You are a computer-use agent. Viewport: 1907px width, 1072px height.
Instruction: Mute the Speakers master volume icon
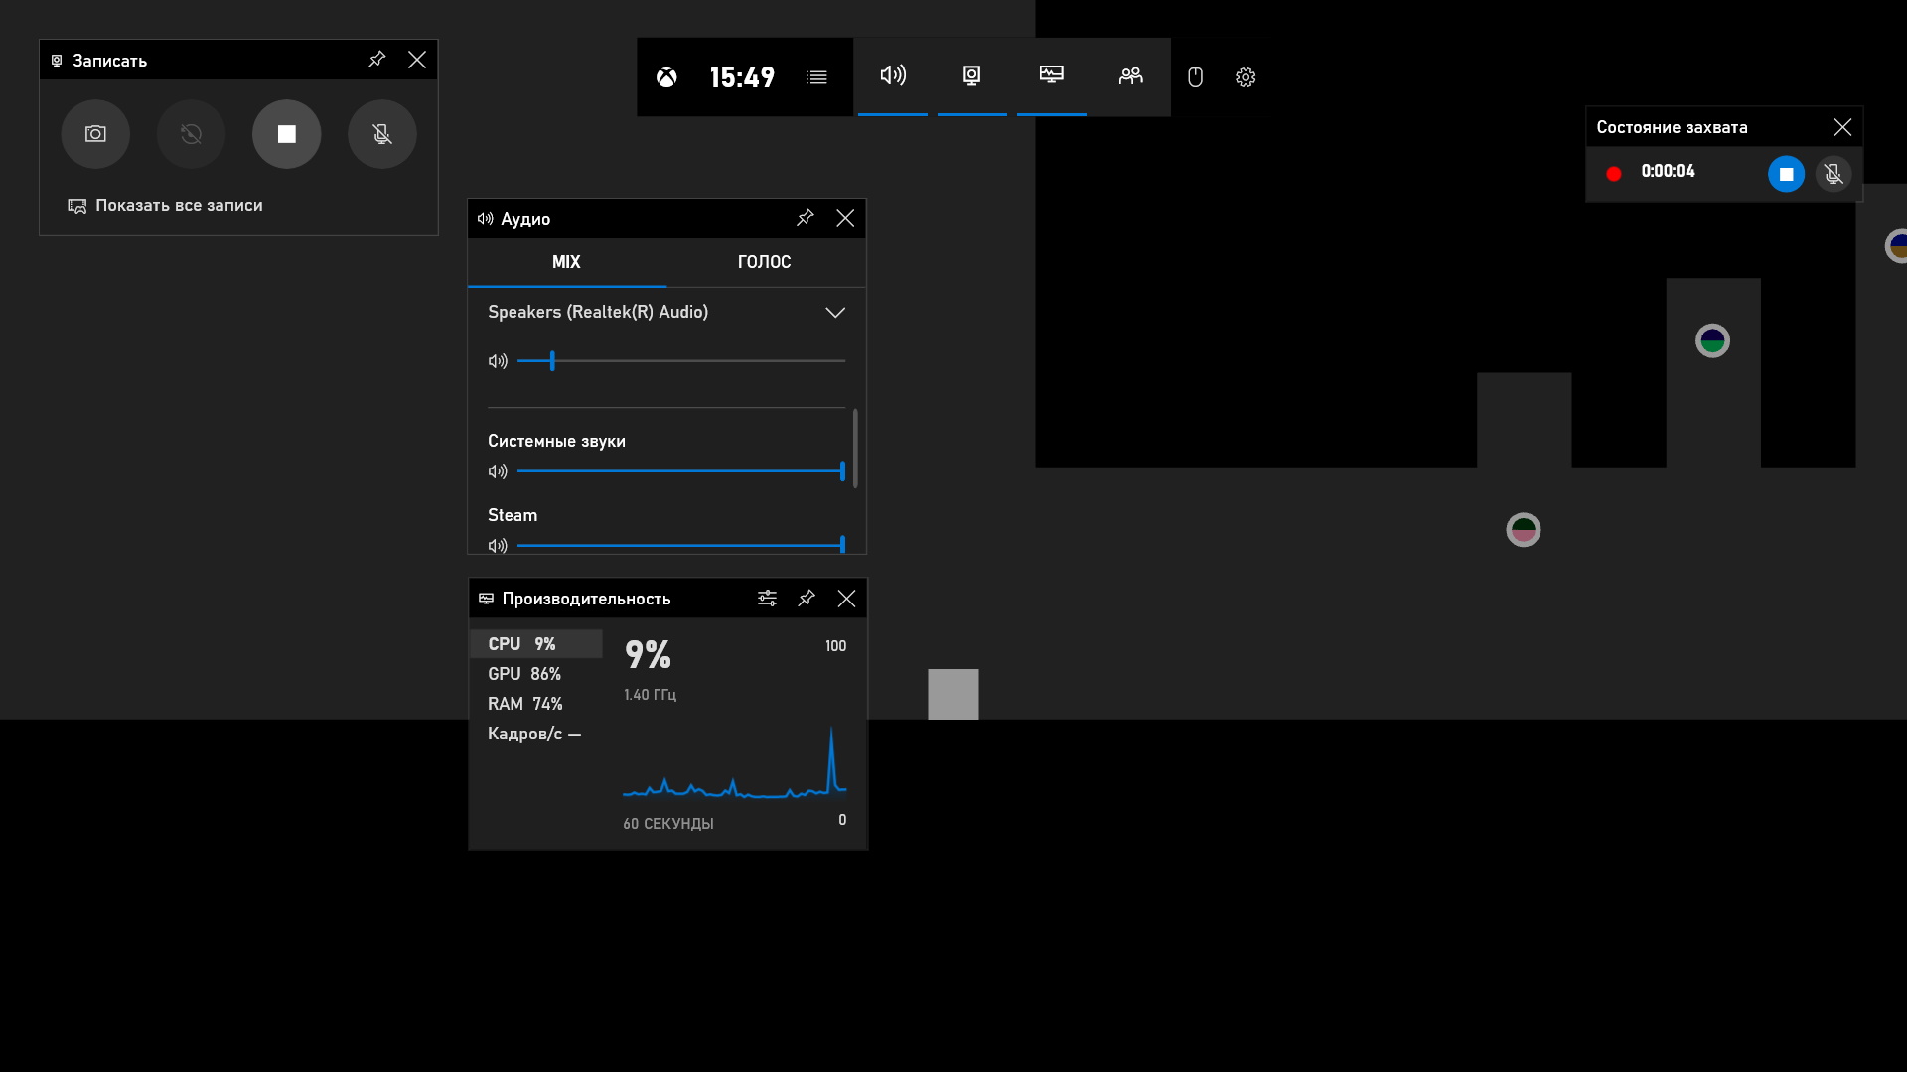pyautogui.click(x=498, y=361)
